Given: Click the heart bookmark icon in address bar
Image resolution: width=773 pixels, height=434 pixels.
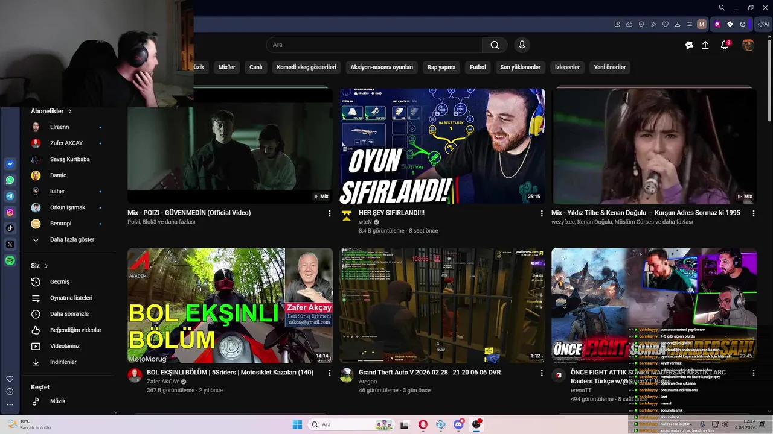Looking at the screenshot, I should pyautogui.click(x=666, y=24).
